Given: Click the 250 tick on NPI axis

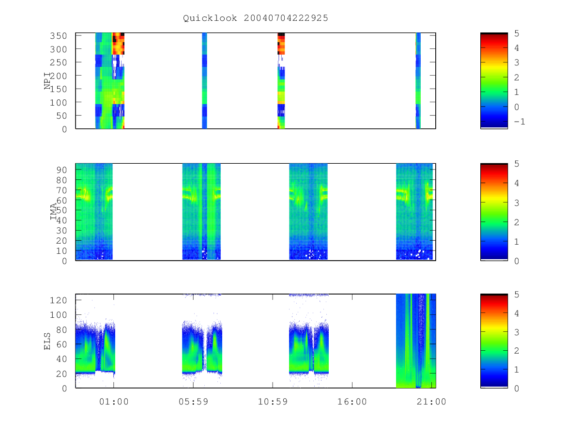Looking at the screenshot, I should click(x=59, y=62).
